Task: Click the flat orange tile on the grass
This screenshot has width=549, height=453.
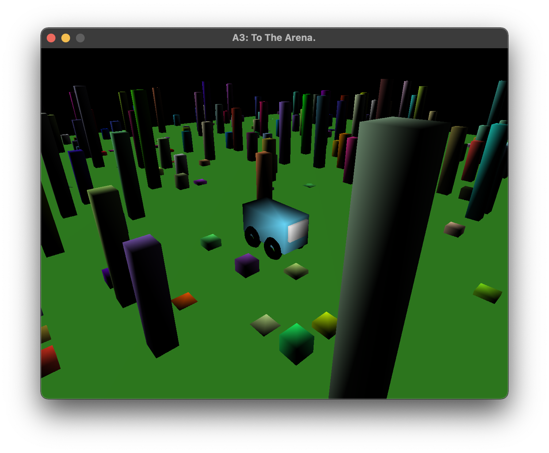Action: [x=184, y=301]
